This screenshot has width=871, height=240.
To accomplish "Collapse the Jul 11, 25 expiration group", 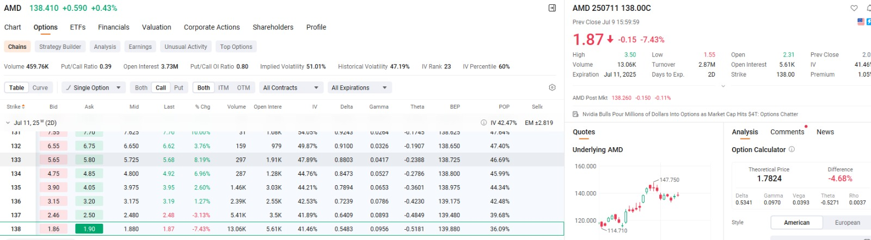I will tap(8, 123).
